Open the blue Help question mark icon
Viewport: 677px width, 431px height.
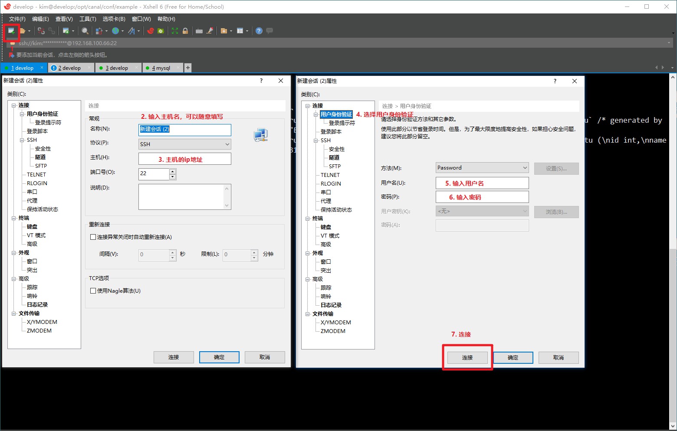(x=259, y=31)
